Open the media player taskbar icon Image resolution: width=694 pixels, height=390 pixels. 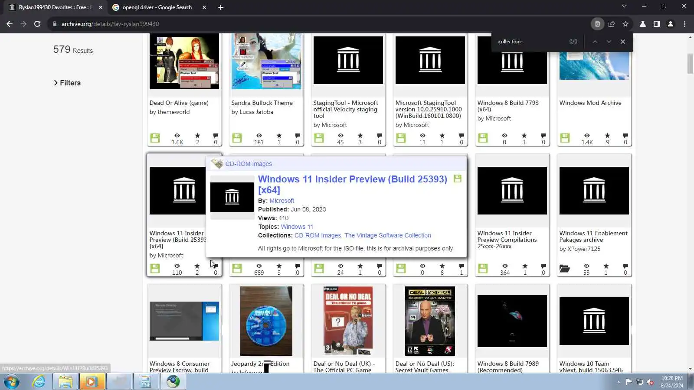point(92,382)
